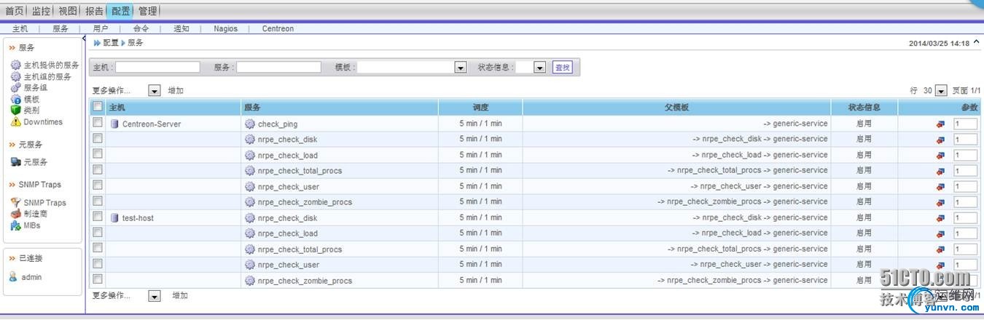Switch to 服务 submenu tab
This screenshot has width=984, height=320.
click(60, 28)
